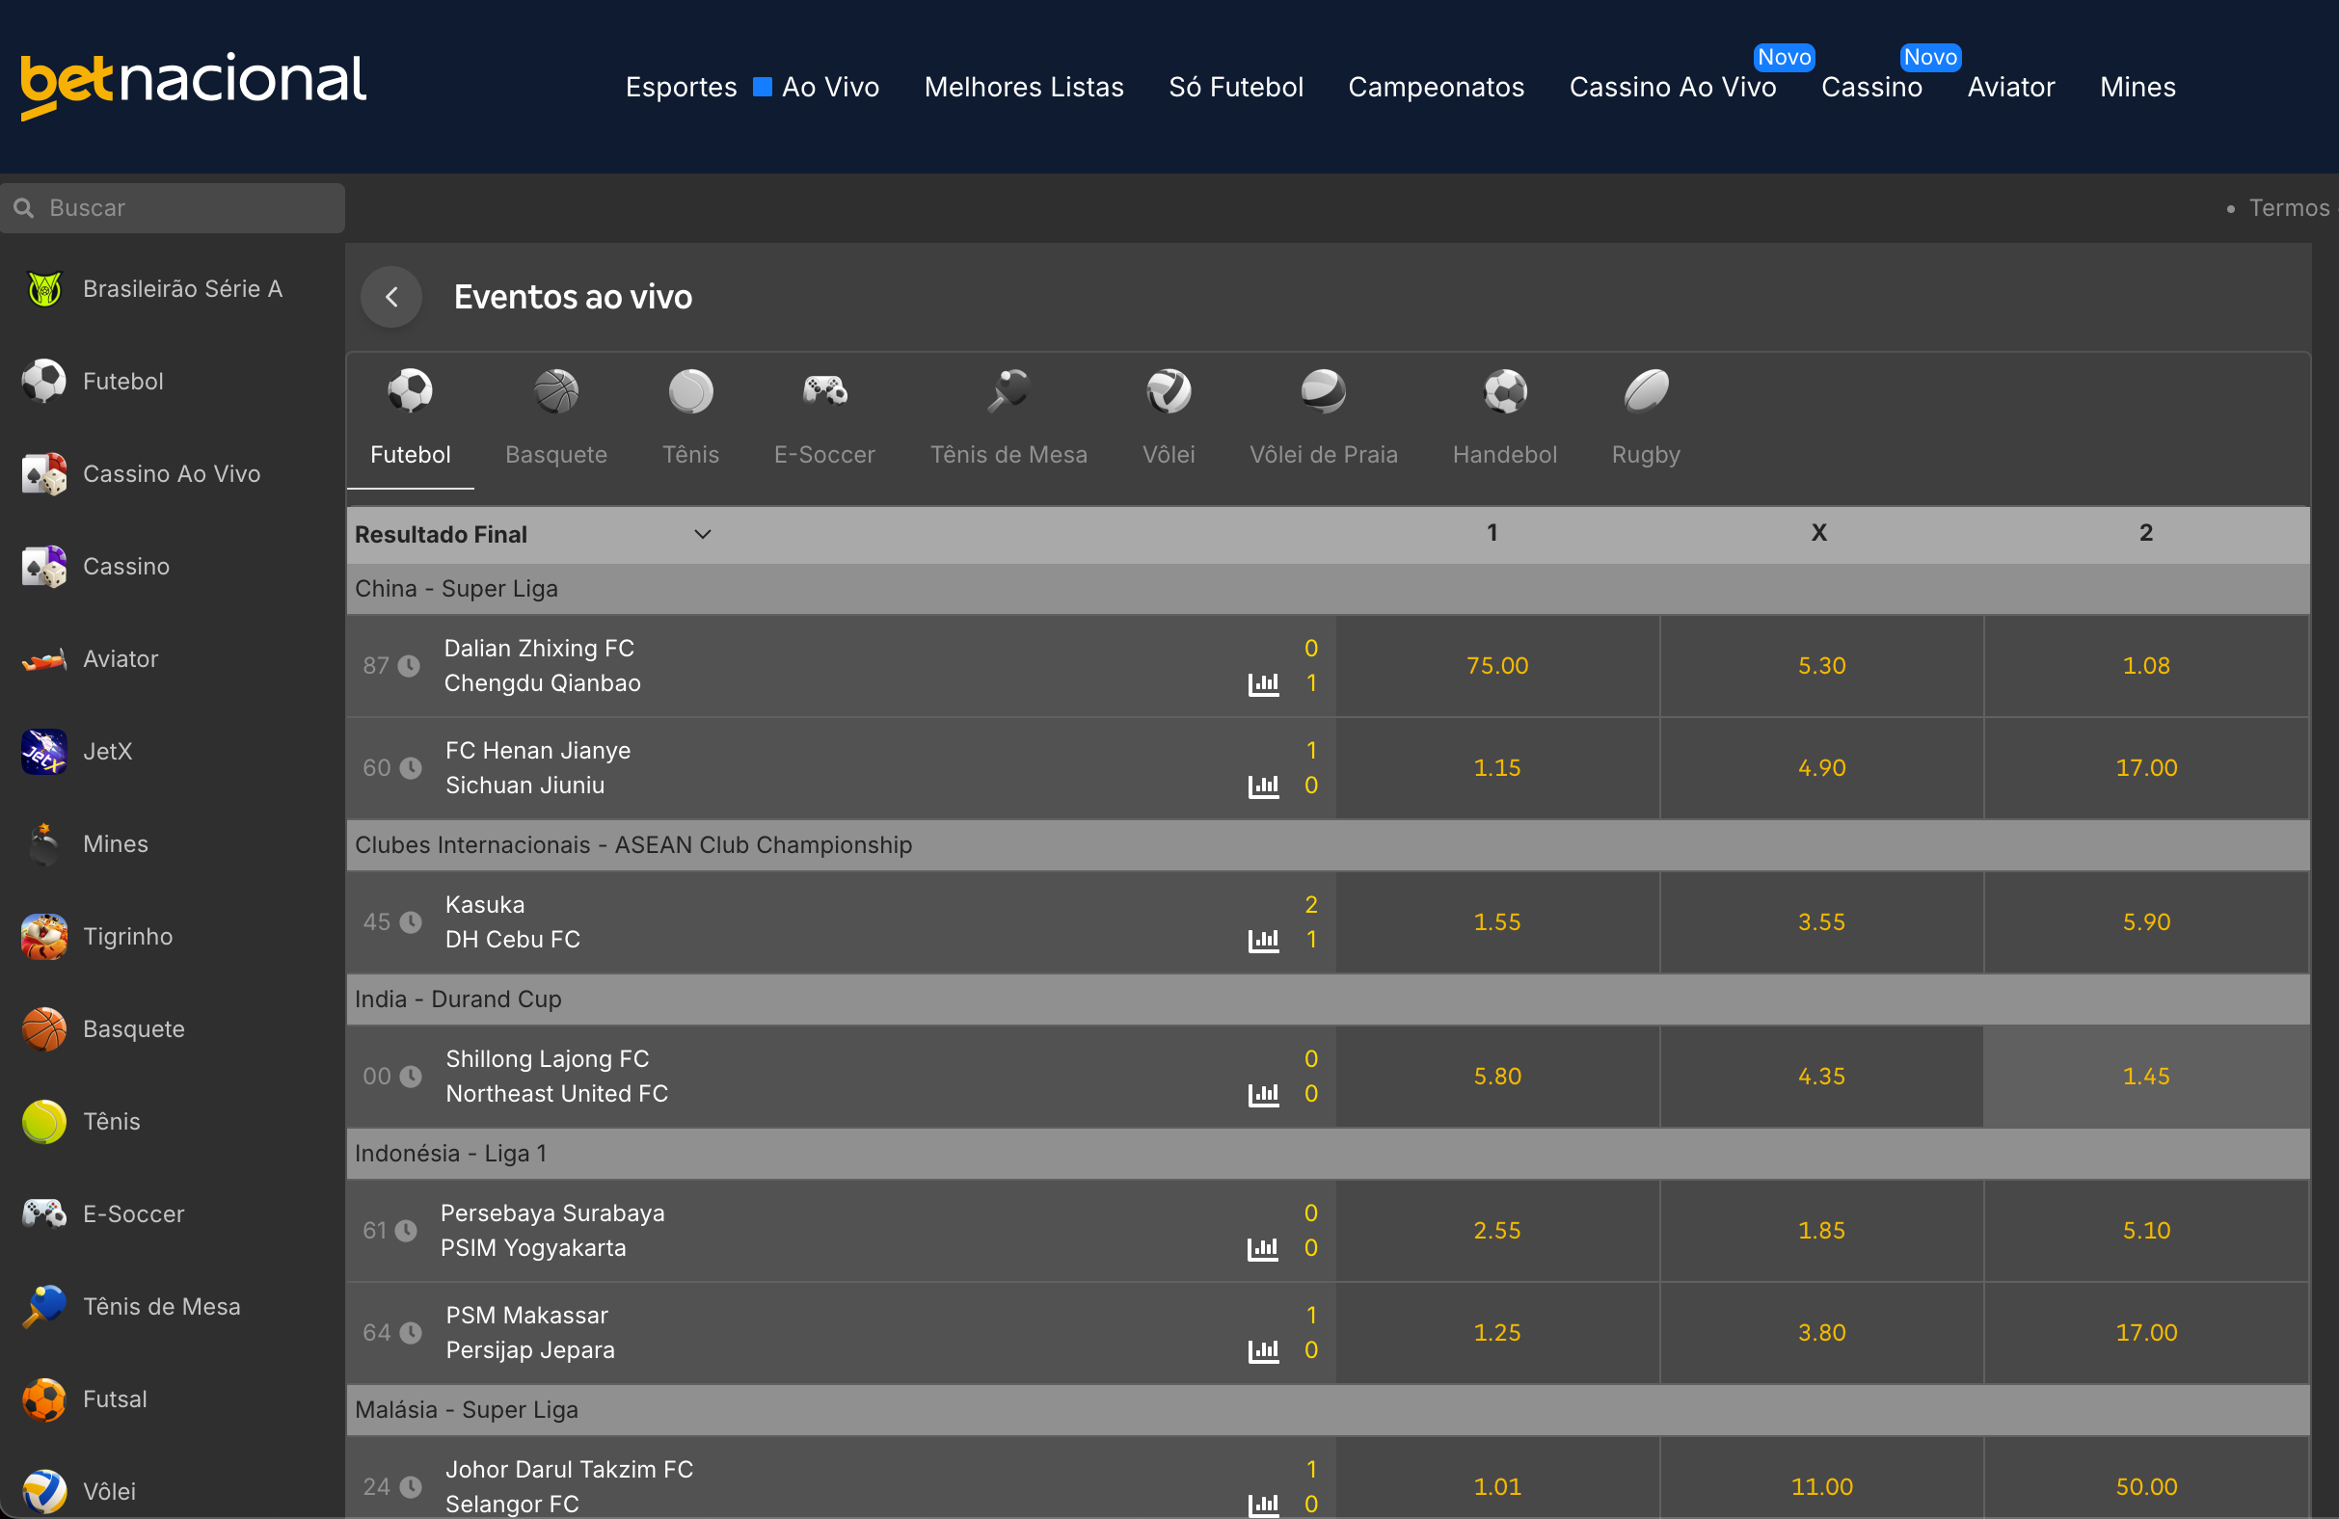The height and width of the screenshot is (1519, 2339).
Task: Go back using the arrow button
Action: pos(391,297)
